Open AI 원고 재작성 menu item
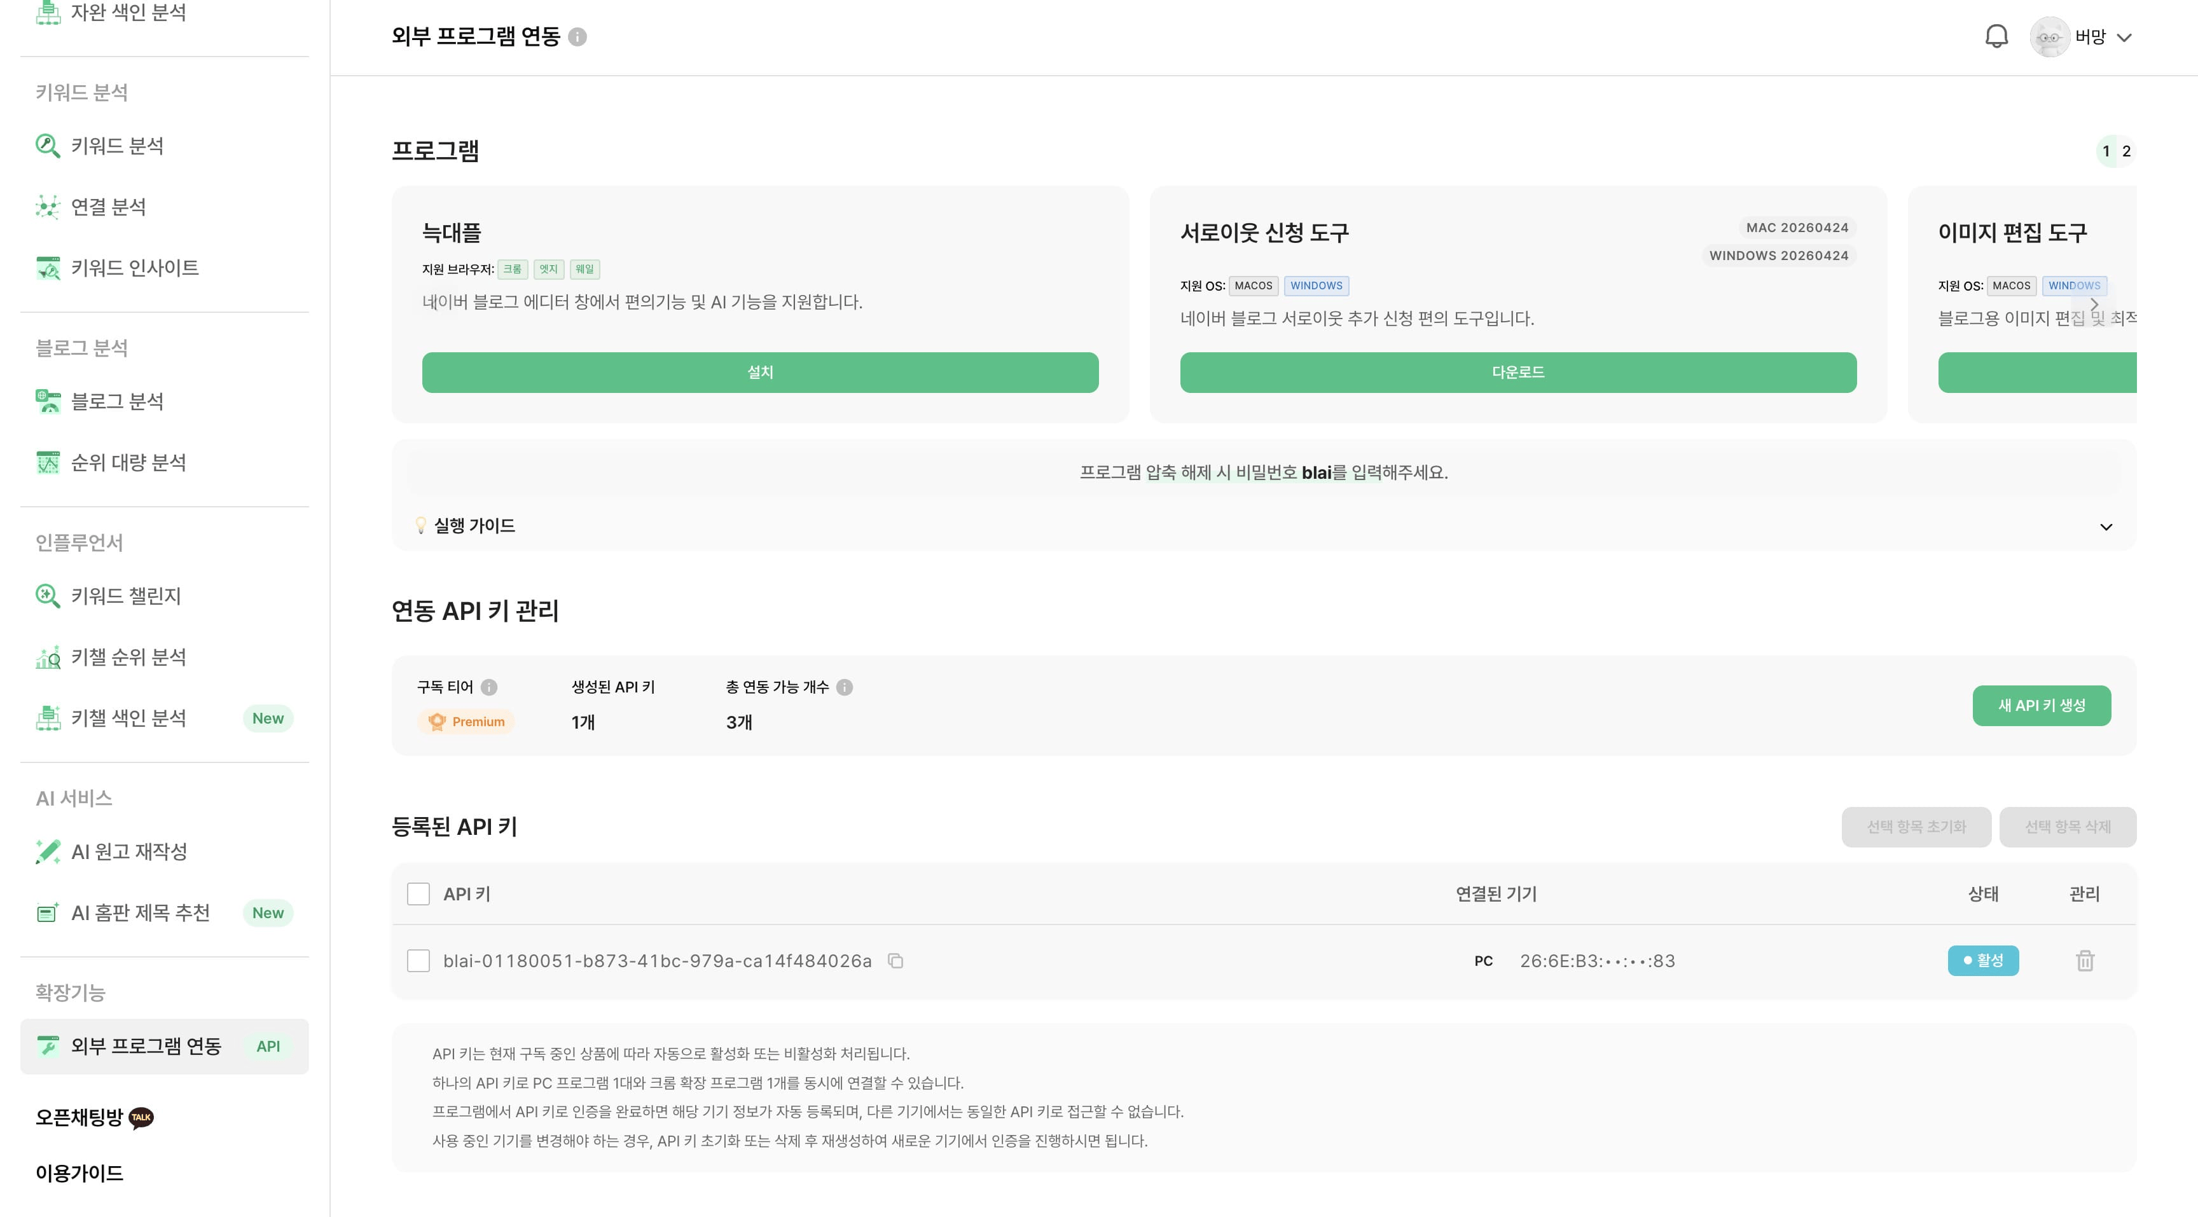The image size is (2198, 1217). [165, 852]
